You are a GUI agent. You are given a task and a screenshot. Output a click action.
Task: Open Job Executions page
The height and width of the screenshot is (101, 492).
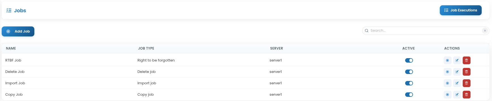point(460,10)
